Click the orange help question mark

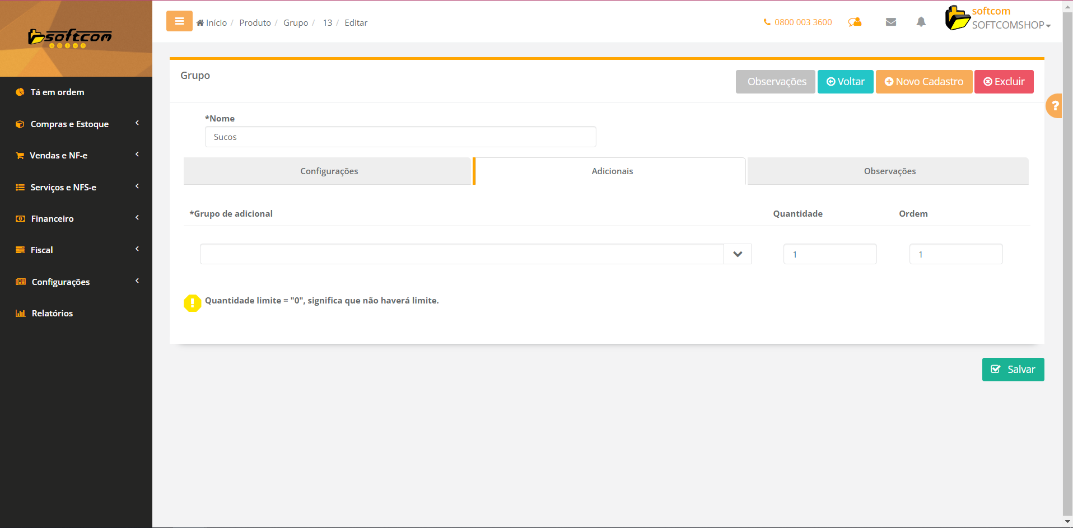click(1055, 106)
